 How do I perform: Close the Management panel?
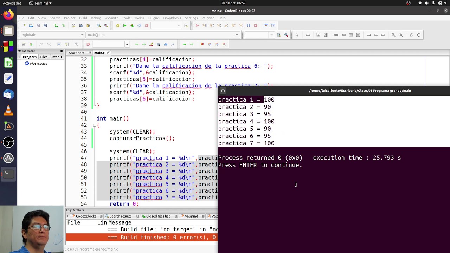(62, 51)
